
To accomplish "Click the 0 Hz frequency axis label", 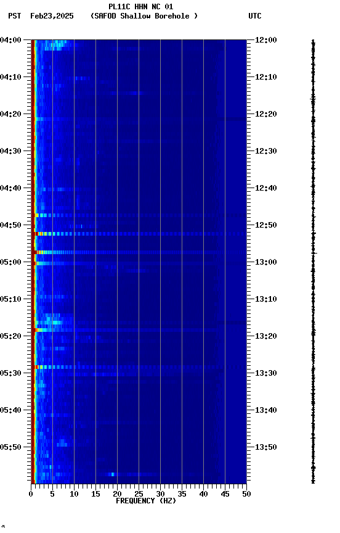I will 31,494.
